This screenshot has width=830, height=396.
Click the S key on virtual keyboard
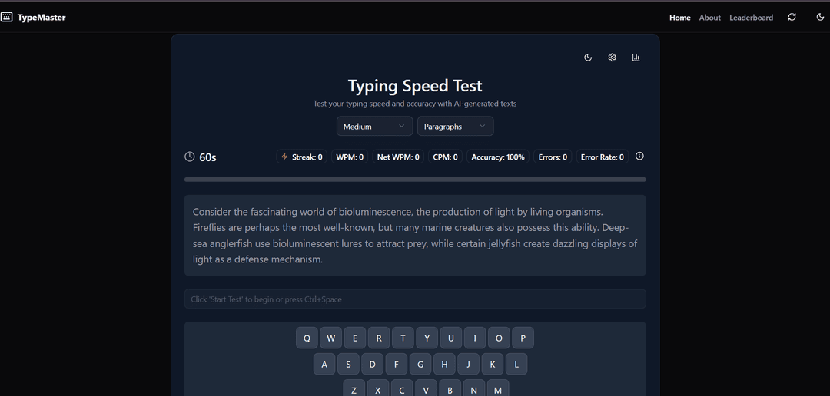(348, 364)
